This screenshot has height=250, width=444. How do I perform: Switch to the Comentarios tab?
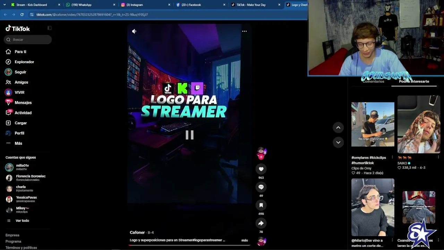coord(373,81)
